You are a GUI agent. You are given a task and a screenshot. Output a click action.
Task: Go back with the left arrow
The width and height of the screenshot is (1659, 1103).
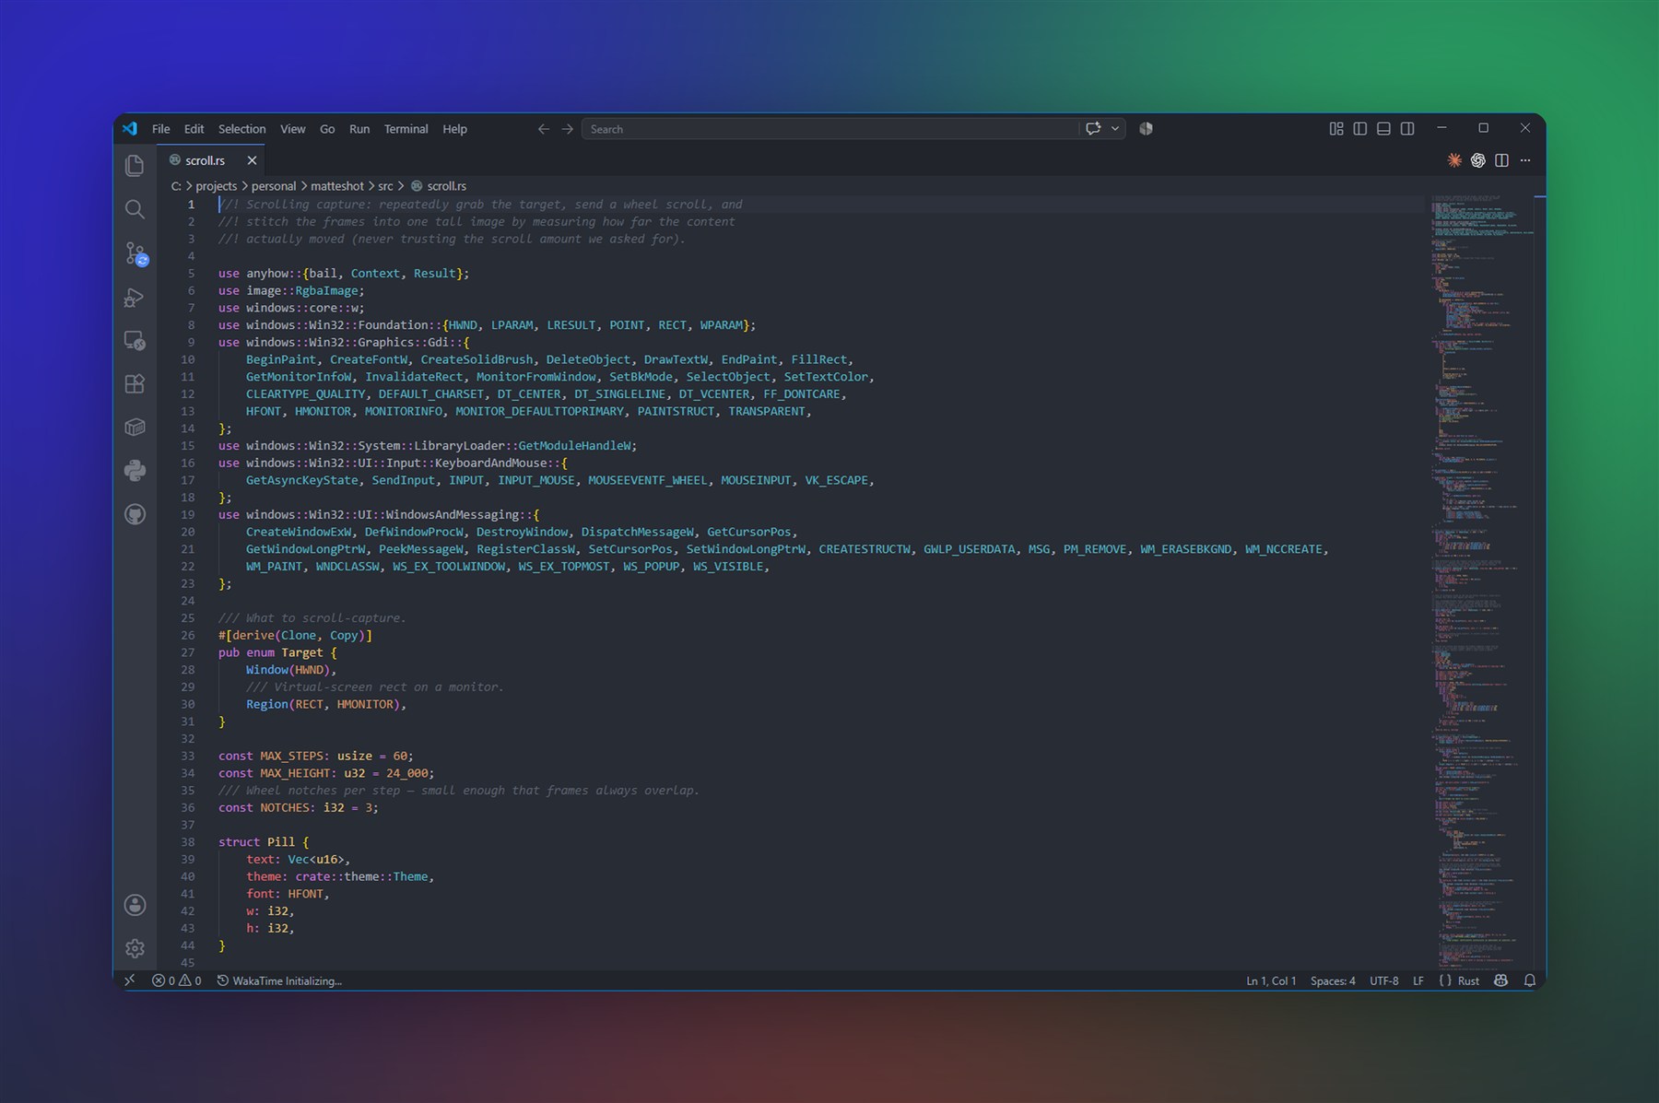[544, 129]
